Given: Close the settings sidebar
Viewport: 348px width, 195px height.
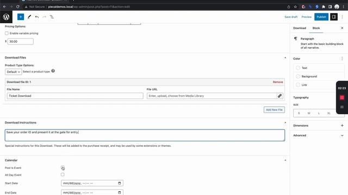Looking at the screenshot, I should tap(342, 28).
